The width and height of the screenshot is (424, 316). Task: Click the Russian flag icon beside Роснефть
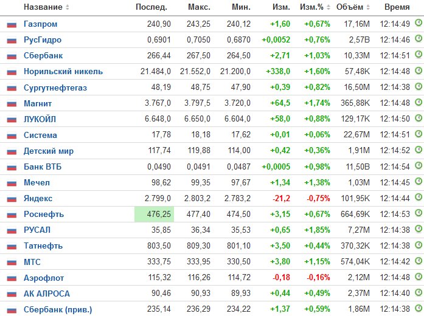12,215
